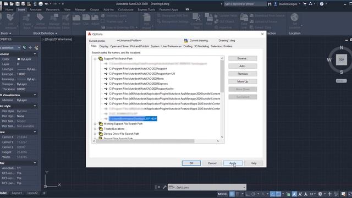This screenshot has width=352, height=198.
Task: Click the ByLayer color swatch in Properties
Action: tap(19, 59)
